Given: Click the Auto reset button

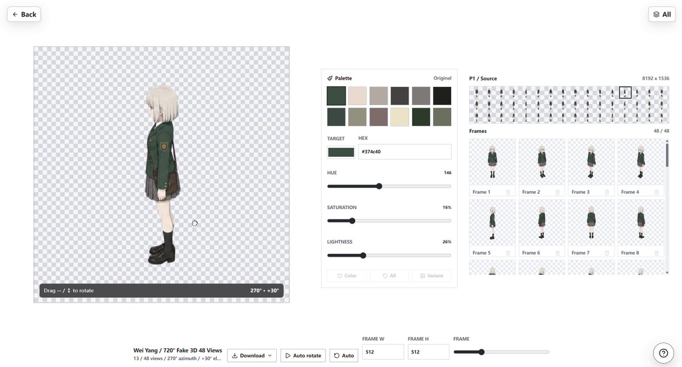Looking at the screenshot, I should pos(344,356).
